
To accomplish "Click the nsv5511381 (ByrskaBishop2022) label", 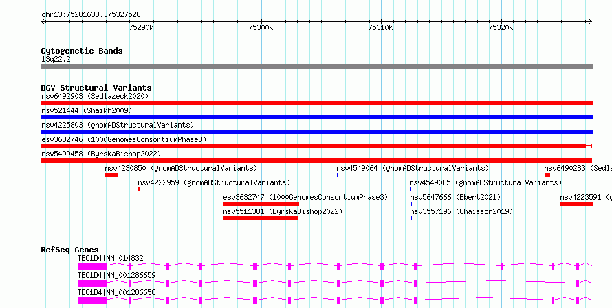I will click(x=283, y=211).
